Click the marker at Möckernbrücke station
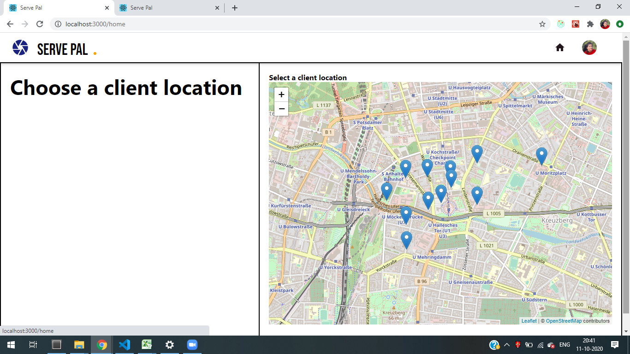The image size is (630, 354). tap(406, 214)
